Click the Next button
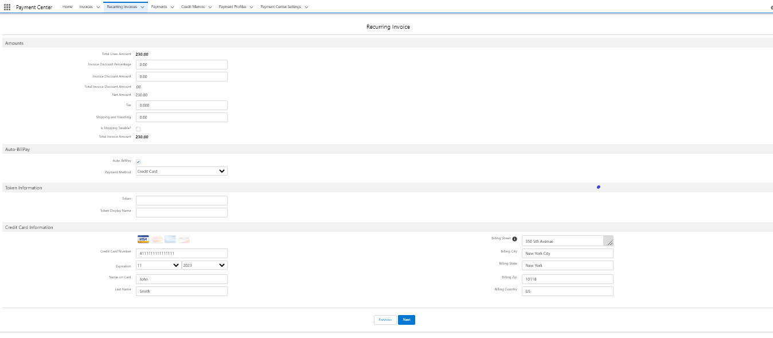 [406, 320]
